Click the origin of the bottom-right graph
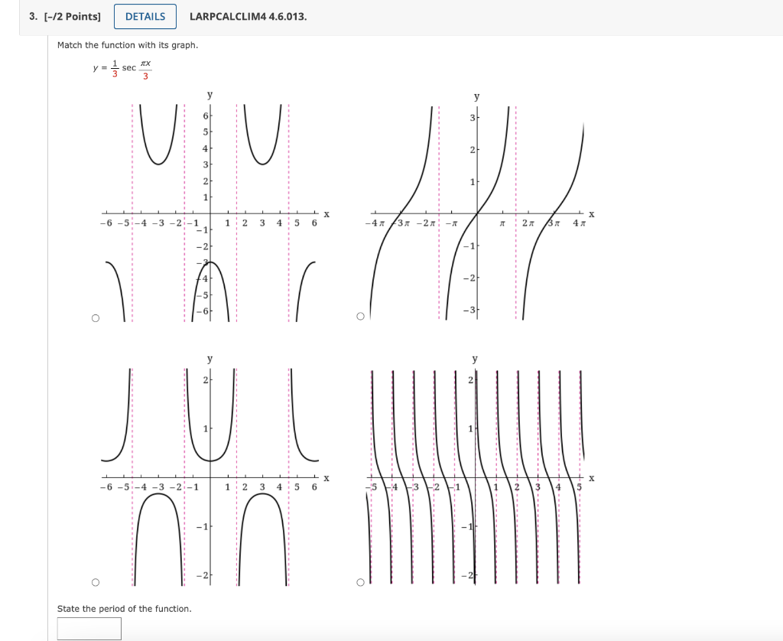The height and width of the screenshot is (641, 783). click(476, 476)
